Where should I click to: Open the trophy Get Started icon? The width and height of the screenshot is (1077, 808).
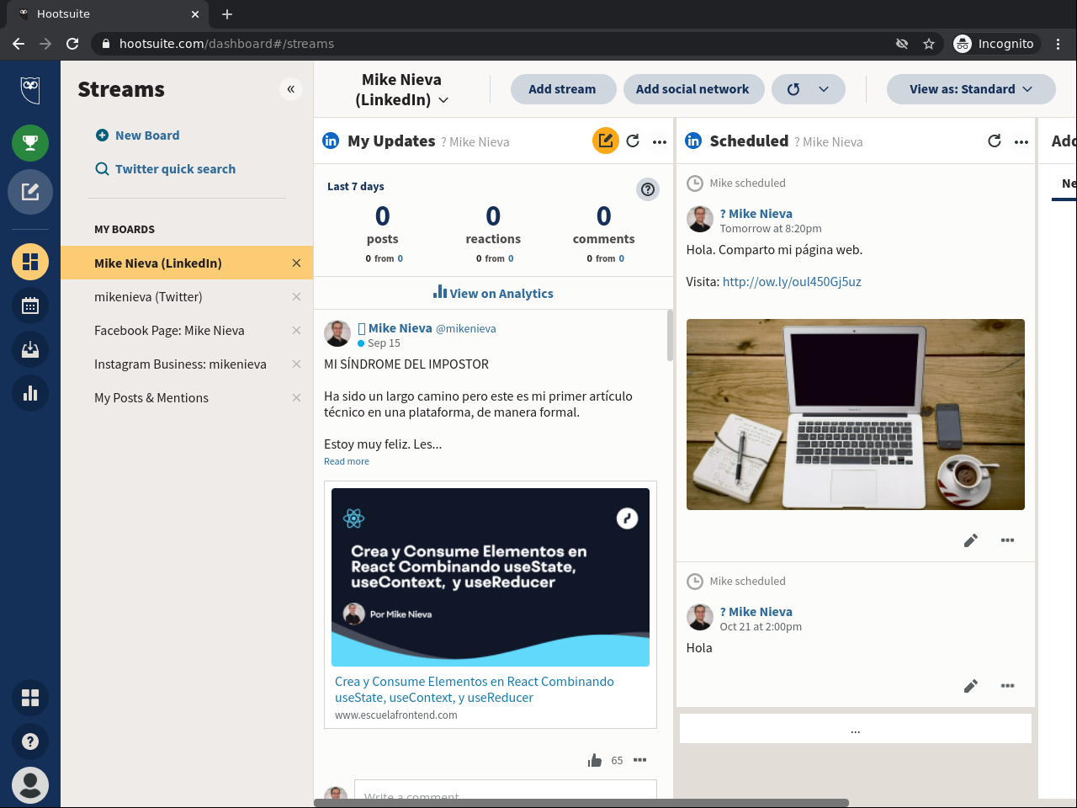point(30,143)
